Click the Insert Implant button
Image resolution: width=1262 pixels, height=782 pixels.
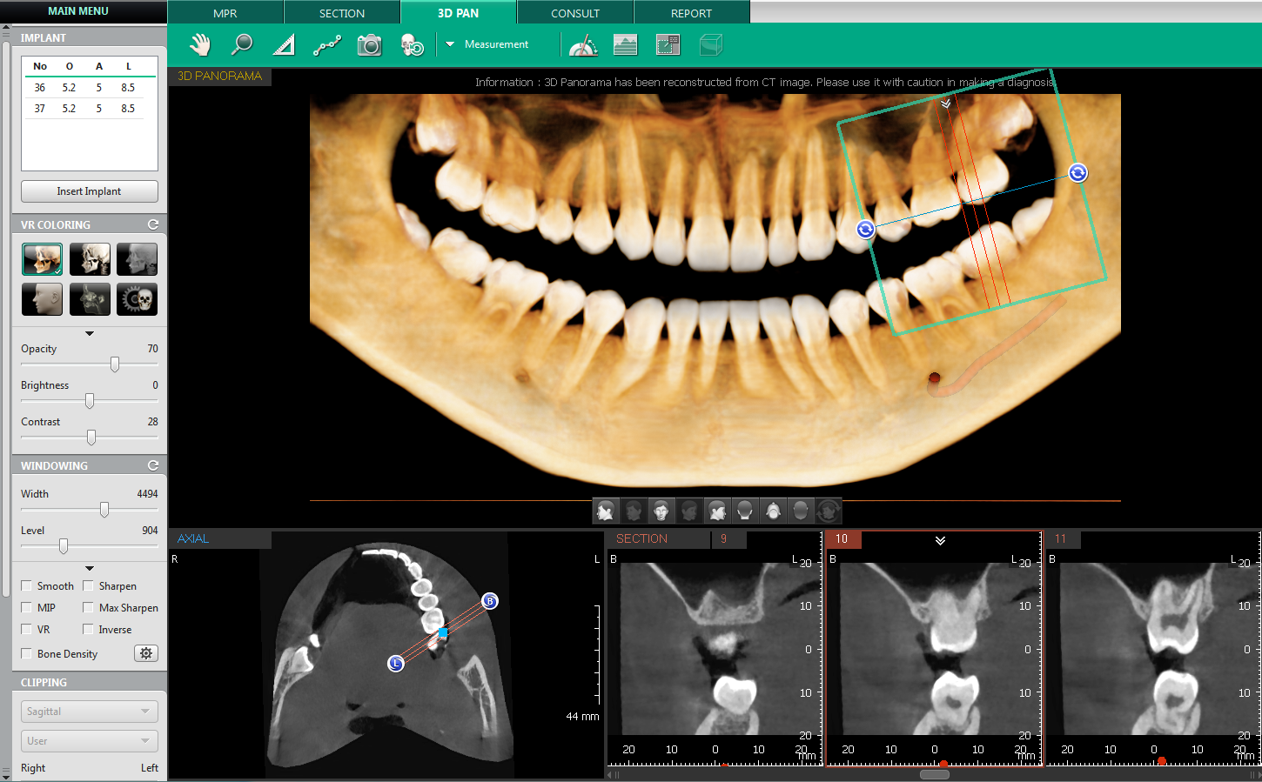coord(89,191)
